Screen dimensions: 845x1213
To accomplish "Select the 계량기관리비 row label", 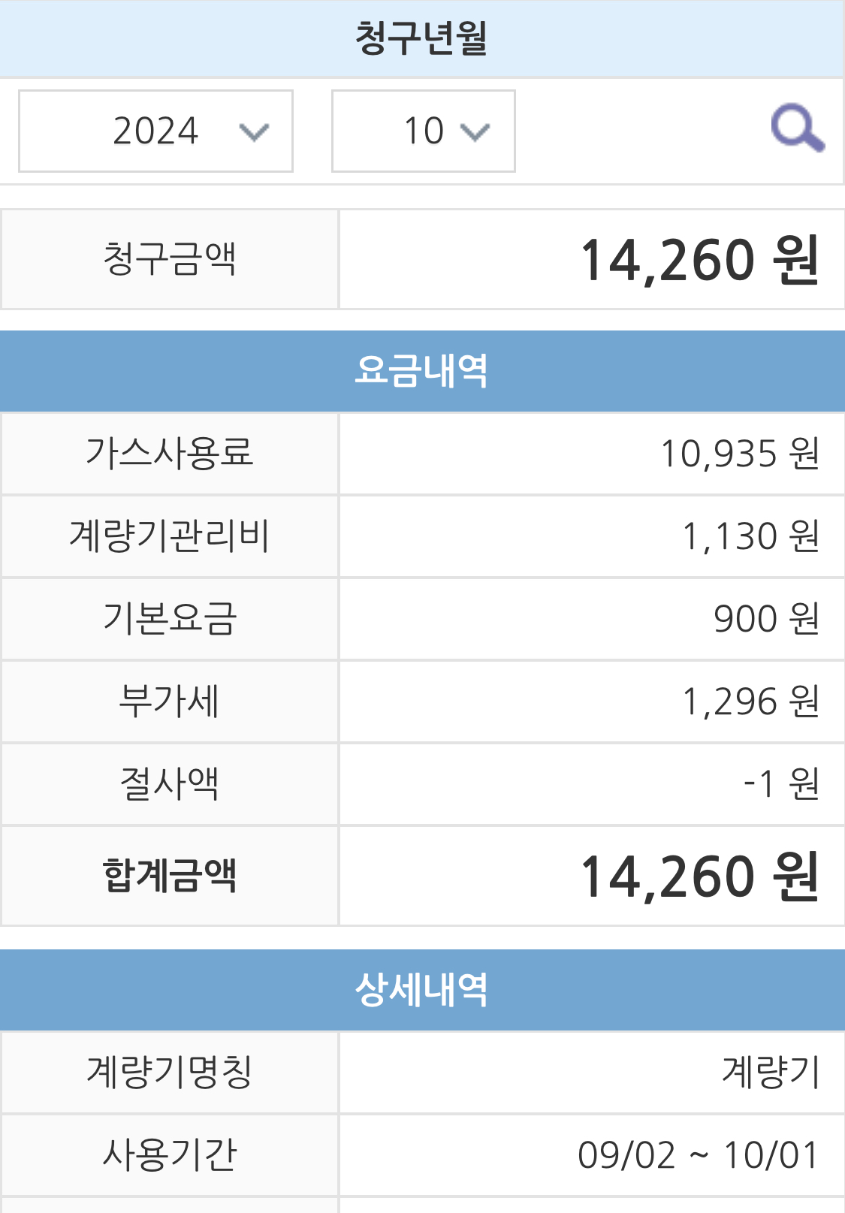I will click(170, 536).
